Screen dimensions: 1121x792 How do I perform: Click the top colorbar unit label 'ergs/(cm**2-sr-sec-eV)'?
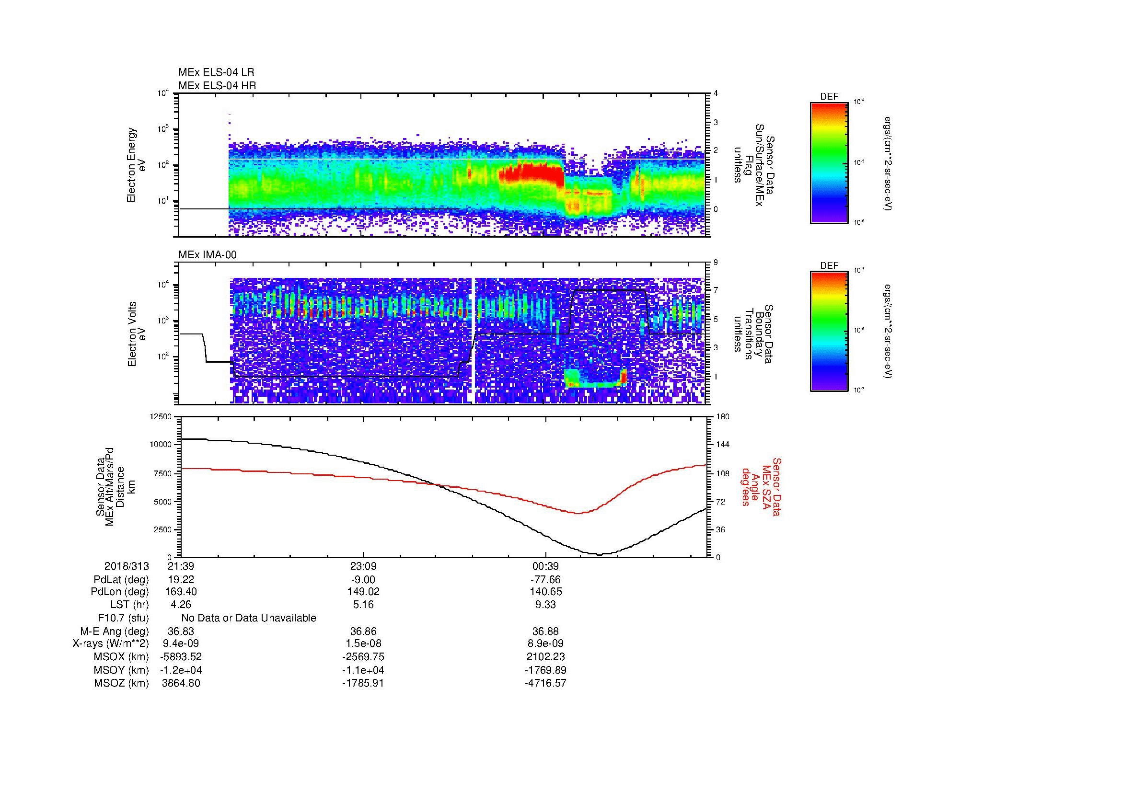pos(889,163)
